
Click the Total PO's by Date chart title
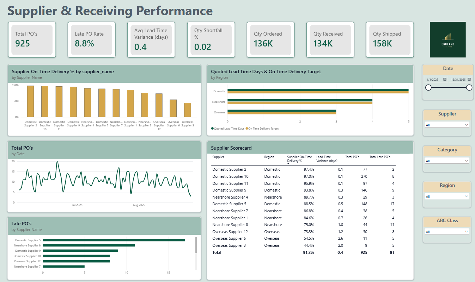coord(22,148)
